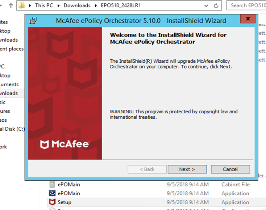Click the installer icon in the wizard title bar

pyautogui.click(x=33, y=21)
